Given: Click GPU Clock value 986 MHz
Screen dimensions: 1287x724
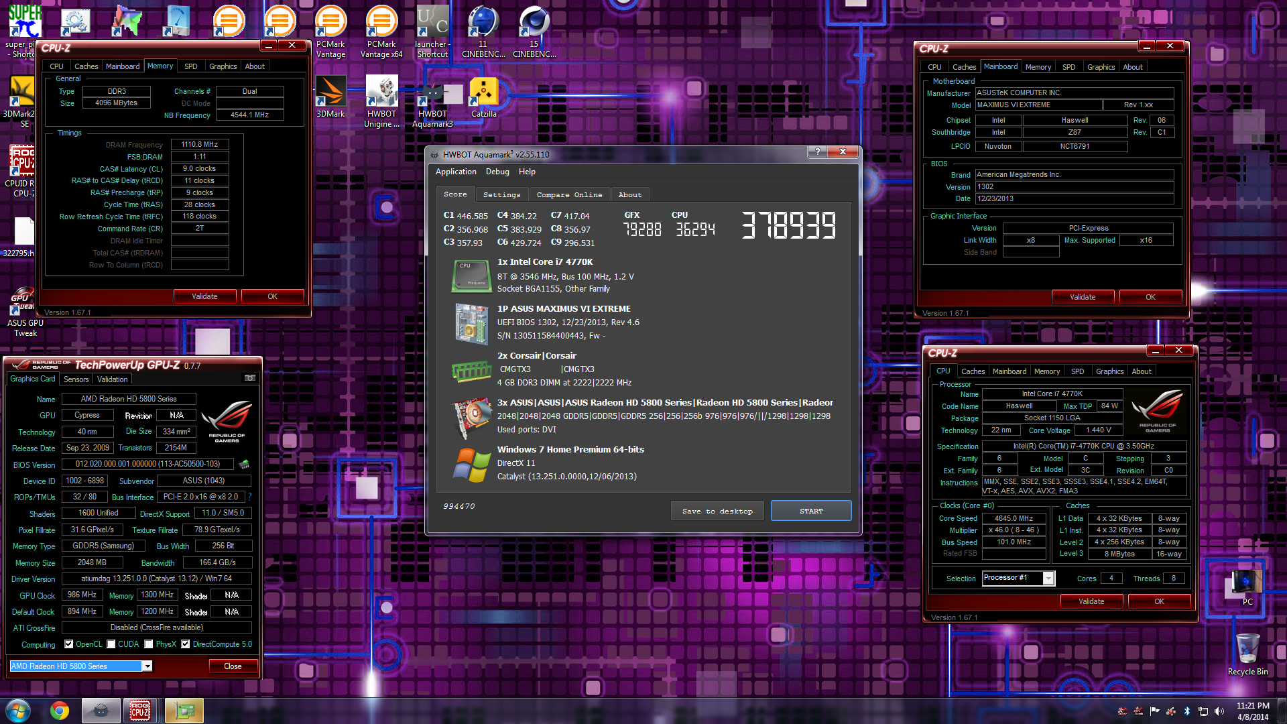Looking at the screenshot, I should [x=82, y=595].
